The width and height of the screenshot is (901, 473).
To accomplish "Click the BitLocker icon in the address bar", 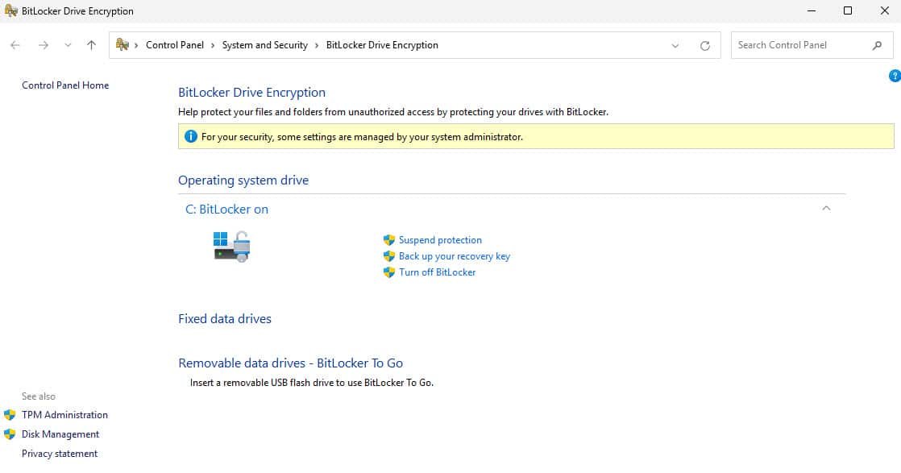I will (121, 45).
